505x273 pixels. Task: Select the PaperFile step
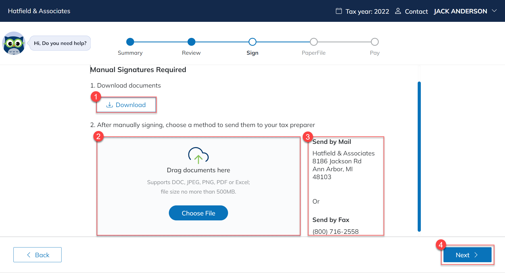(x=314, y=42)
